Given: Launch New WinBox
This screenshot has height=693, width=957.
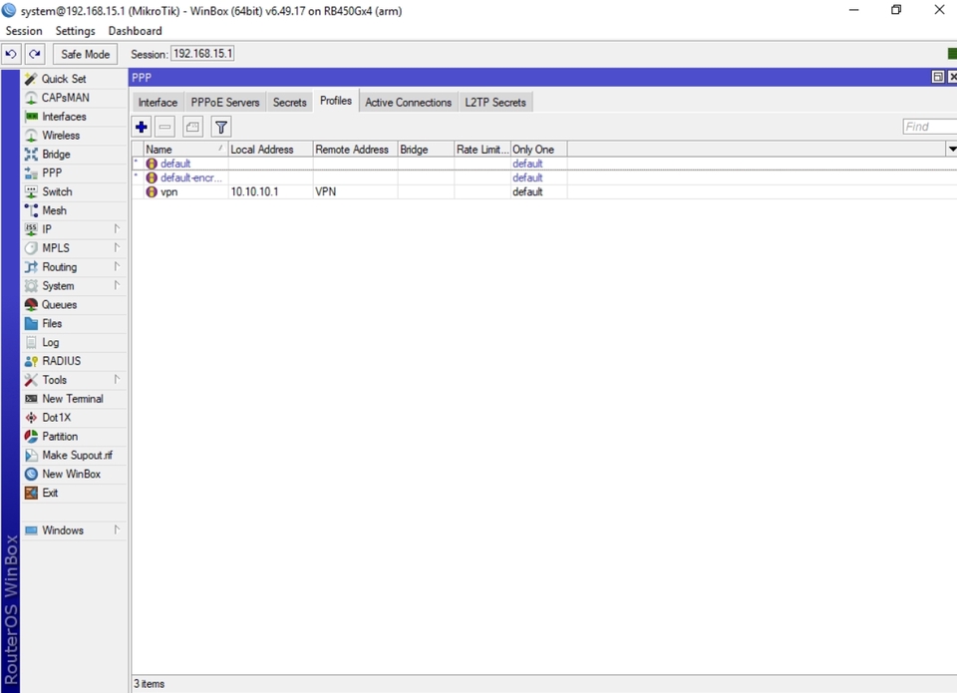Looking at the screenshot, I should pyautogui.click(x=74, y=474).
